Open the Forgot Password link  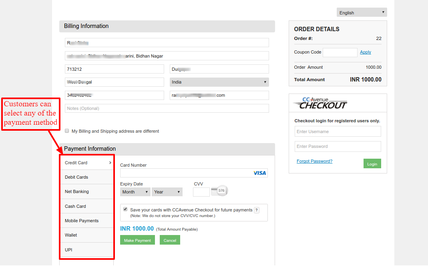[314, 161]
